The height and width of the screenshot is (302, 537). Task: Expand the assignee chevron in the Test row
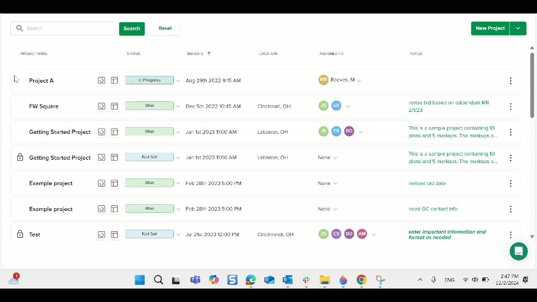pos(374,235)
